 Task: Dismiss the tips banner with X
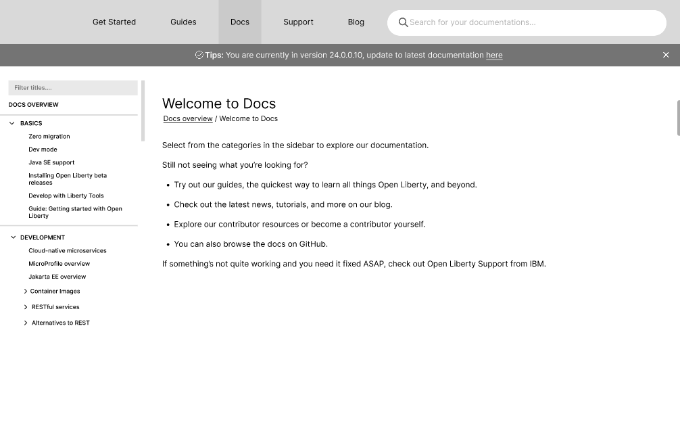click(x=666, y=55)
